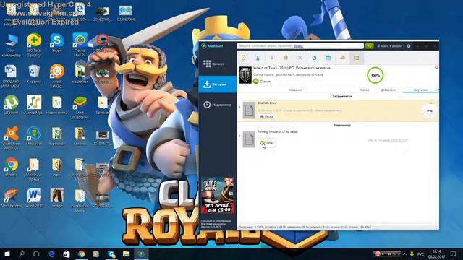Click the add torrent file icon in toolbar
The width and height of the screenshot is (463, 260).
(244, 58)
